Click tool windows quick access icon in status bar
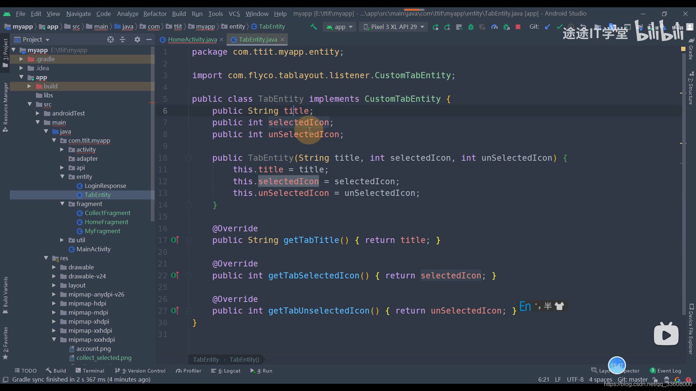The image size is (696, 391). click(x=5, y=379)
